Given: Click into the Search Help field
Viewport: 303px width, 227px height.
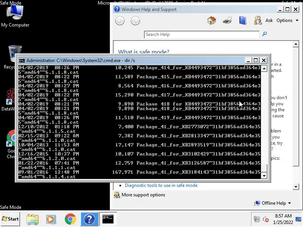Looking at the screenshot, I should click(x=201, y=34).
